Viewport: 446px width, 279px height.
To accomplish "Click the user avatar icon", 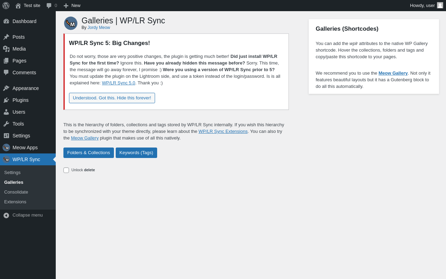I will 440,5.
